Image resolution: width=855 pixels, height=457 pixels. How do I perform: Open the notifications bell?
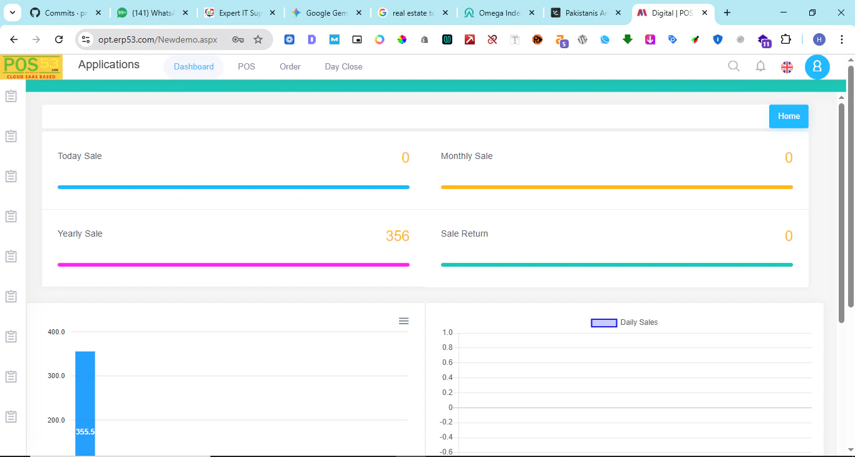(x=760, y=66)
